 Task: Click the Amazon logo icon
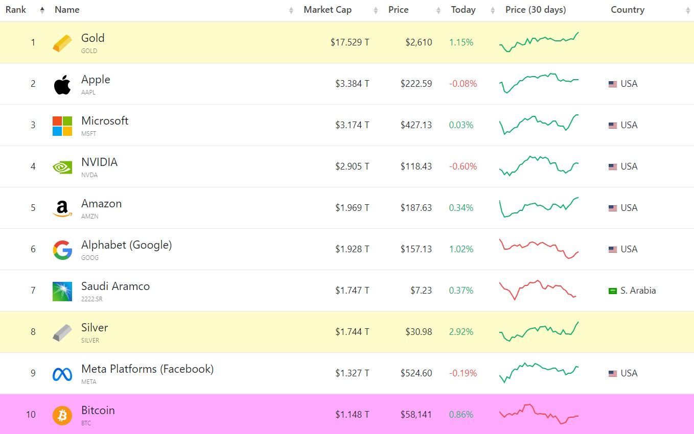pos(62,208)
